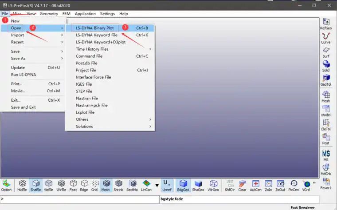The image size is (337, 210).
Task: Expand the Recent files submenu
Action: click(33, 42)
